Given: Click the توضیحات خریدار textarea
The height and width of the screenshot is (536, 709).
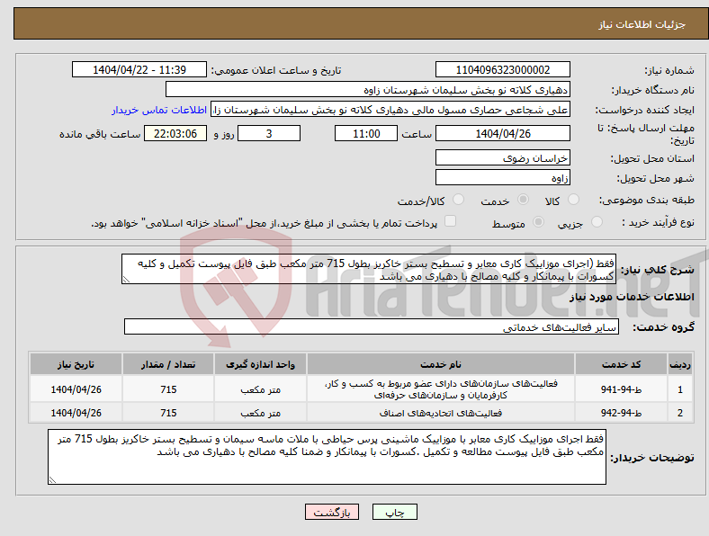Looking at the screenshot, I should coord(327,457).
